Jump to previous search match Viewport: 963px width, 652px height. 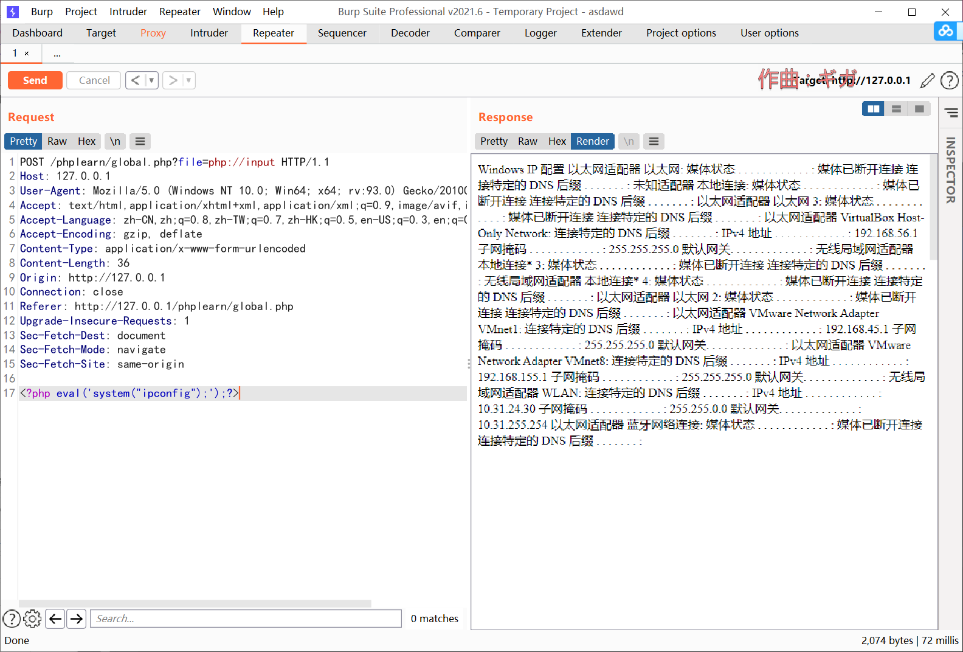[x=55, y=619]
